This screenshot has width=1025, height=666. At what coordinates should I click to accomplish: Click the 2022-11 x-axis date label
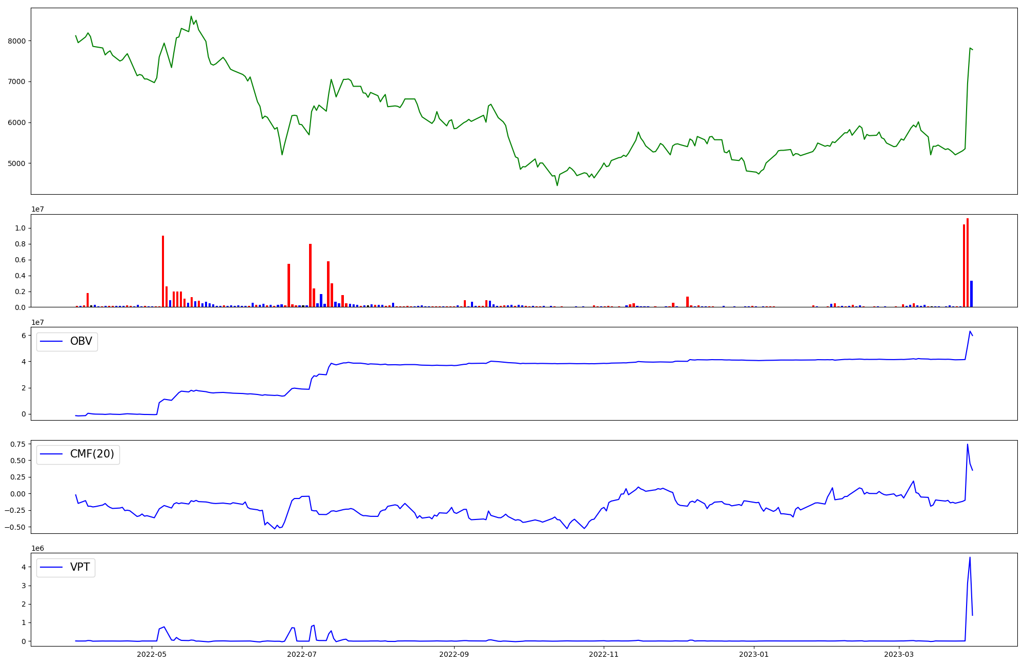pos(604,654)
